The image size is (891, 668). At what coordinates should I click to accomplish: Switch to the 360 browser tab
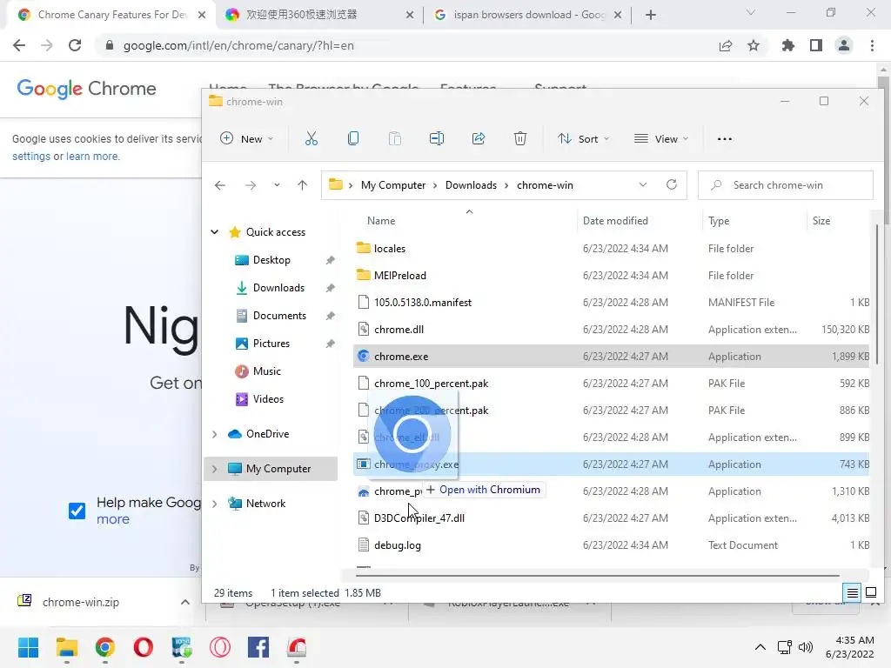[319, 15]
